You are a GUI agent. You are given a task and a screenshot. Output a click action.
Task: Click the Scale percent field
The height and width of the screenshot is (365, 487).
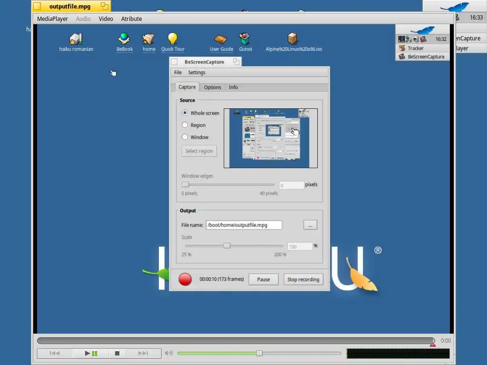pyautogui.click(x=300, y=247)
